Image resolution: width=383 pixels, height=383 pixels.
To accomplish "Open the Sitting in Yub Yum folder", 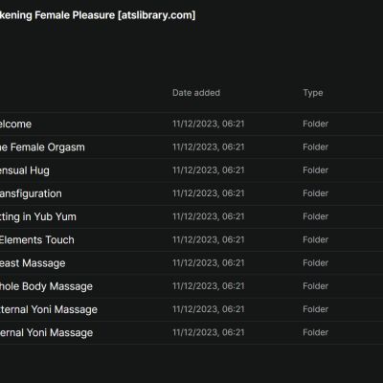I will (x=191, y=216).
